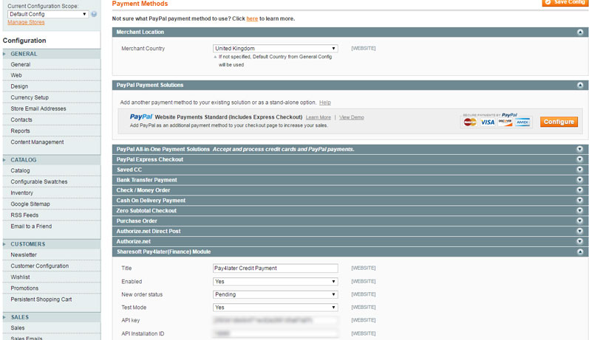Expand the Purchase Order section
This screenshot has width=589, height=340.
580,221
